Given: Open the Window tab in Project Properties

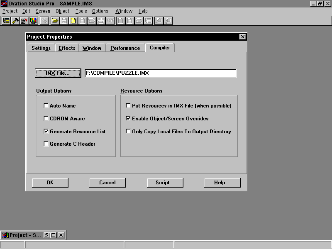Looking at the screenshot, I should coord(92,48).
